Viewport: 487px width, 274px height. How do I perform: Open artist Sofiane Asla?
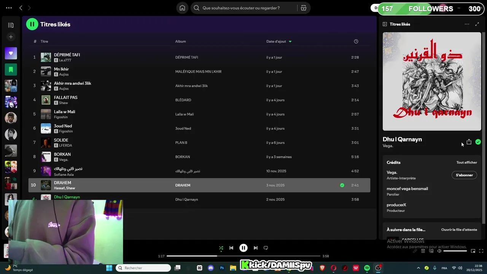point(64,175)
